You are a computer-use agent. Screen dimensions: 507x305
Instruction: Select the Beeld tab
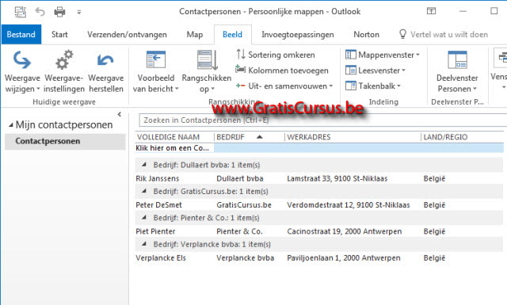coord(232,34)
